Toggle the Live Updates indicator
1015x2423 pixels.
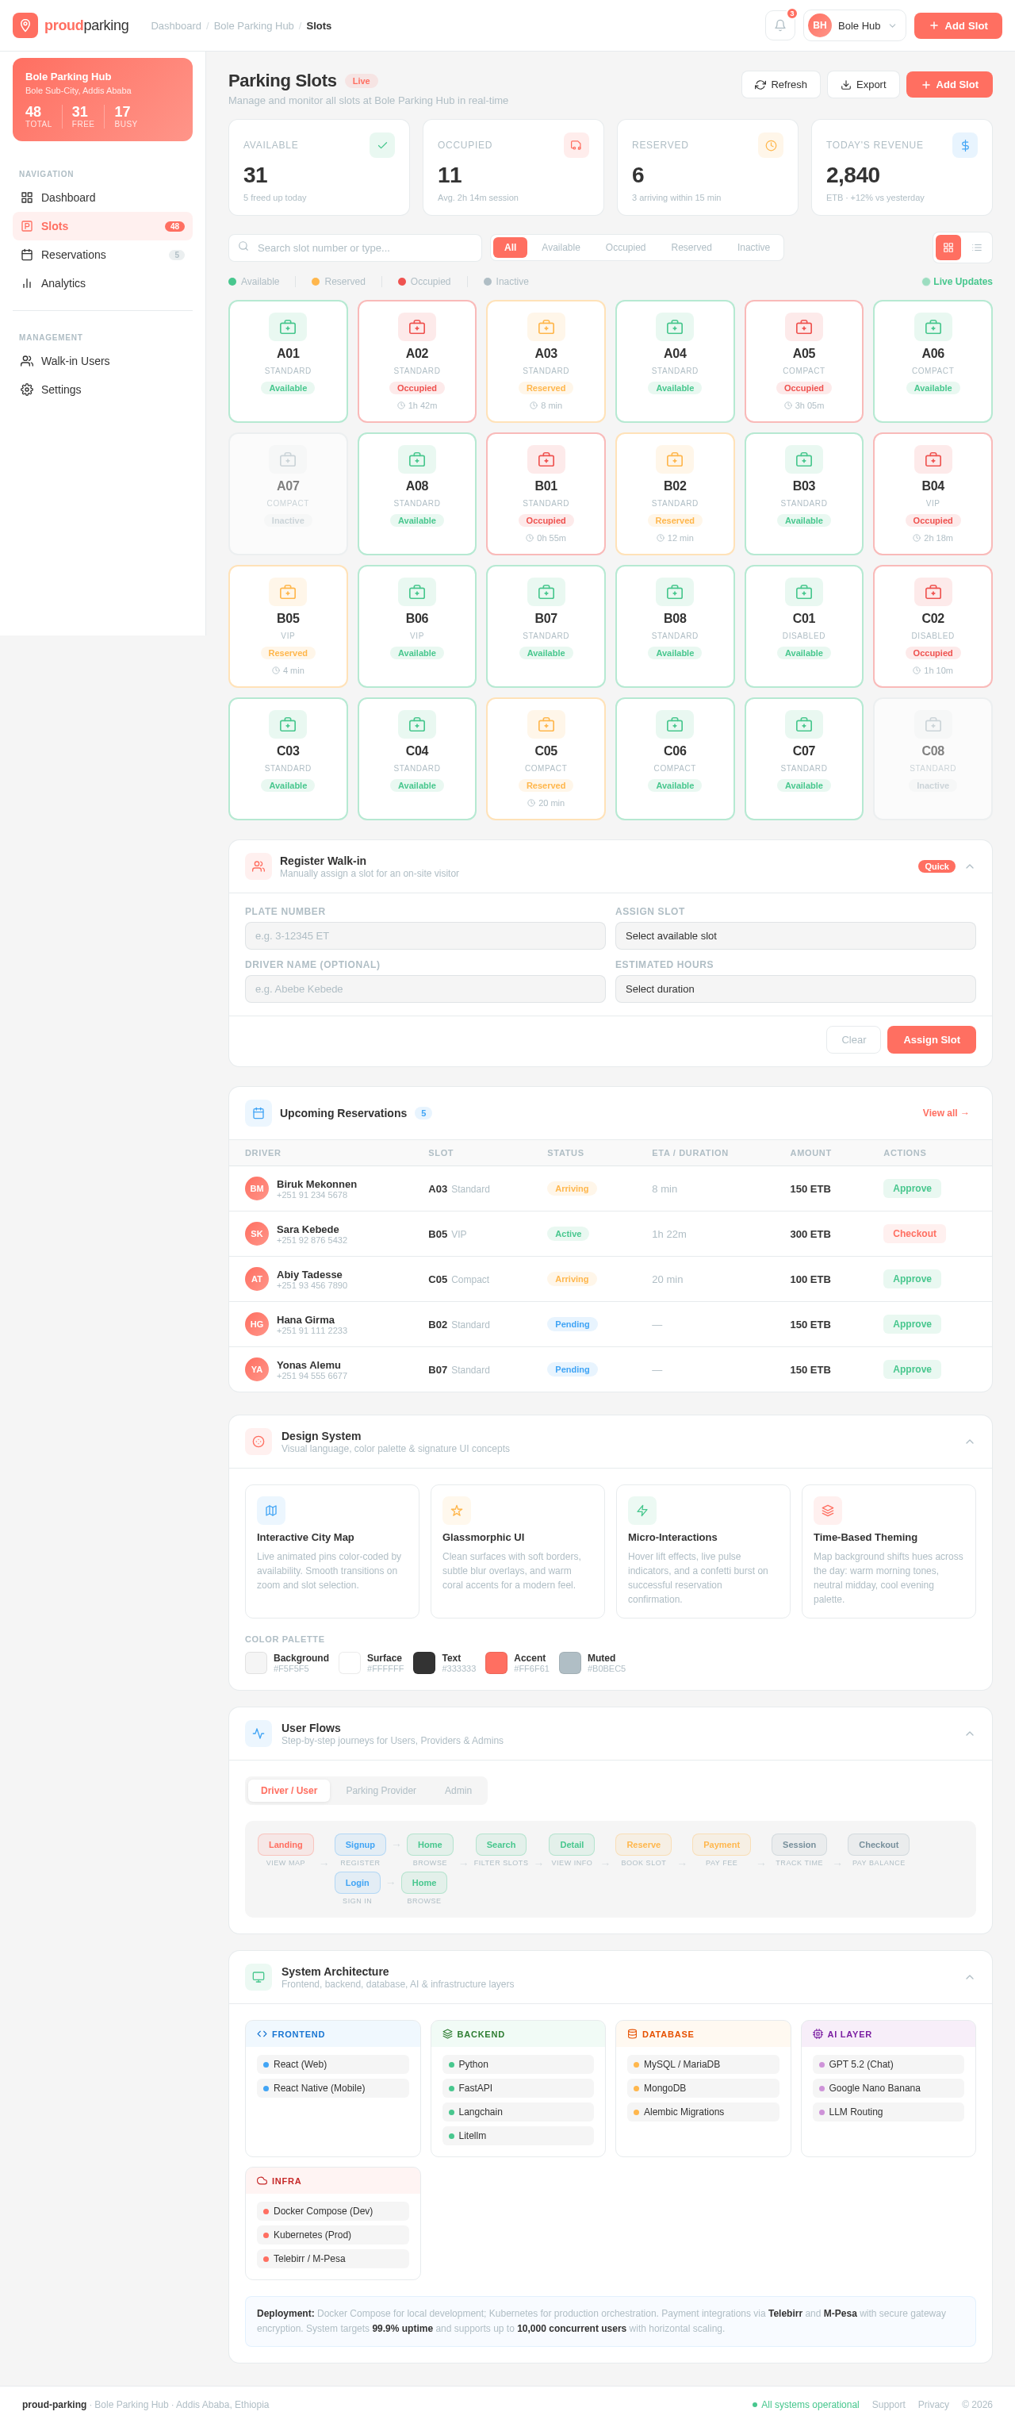(x=957, y=281)
